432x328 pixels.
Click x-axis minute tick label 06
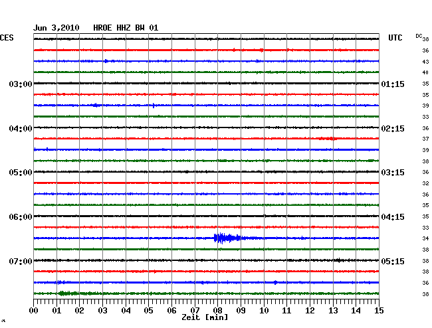coord(171,310)
